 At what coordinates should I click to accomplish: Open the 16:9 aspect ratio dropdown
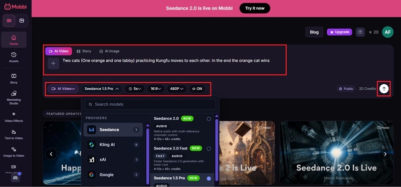pyautogui.click(x=156, y=89)
